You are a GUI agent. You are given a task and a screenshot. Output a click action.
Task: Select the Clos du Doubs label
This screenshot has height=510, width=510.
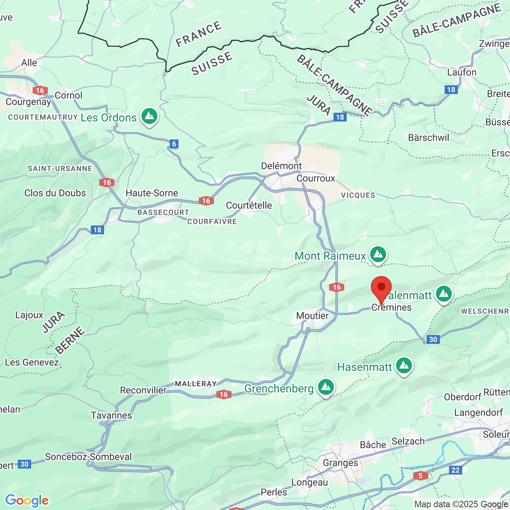pyautogui.click(x=55, y=193)
